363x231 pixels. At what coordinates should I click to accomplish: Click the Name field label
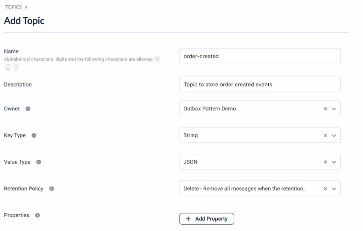pos(11,51)
